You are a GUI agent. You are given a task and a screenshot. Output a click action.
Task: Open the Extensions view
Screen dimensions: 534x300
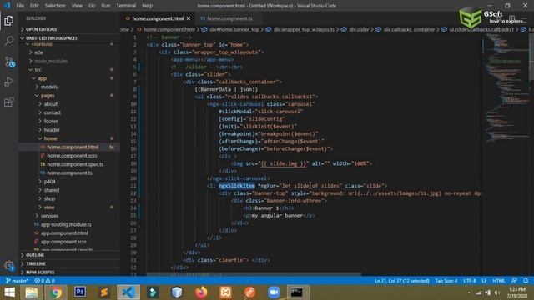click(9, 102)
